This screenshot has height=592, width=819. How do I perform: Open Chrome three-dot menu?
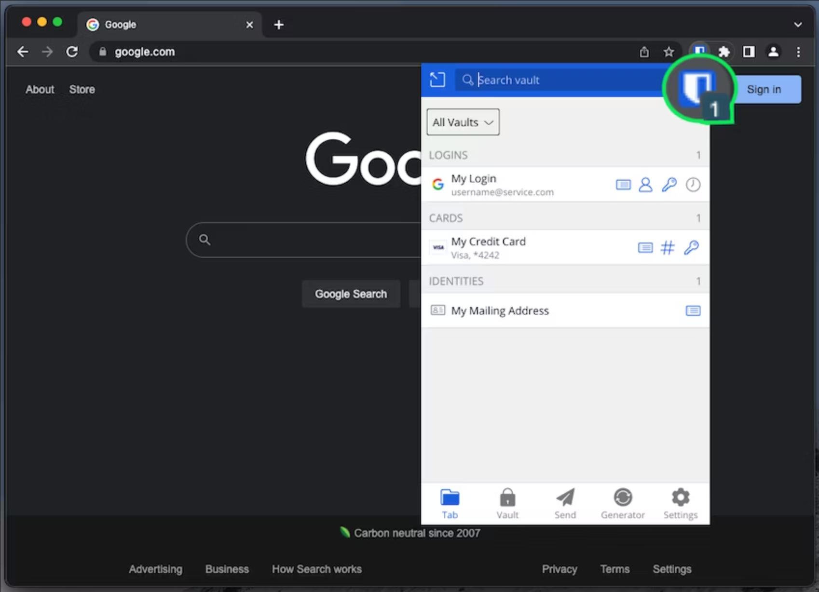(x=798, y=52)
